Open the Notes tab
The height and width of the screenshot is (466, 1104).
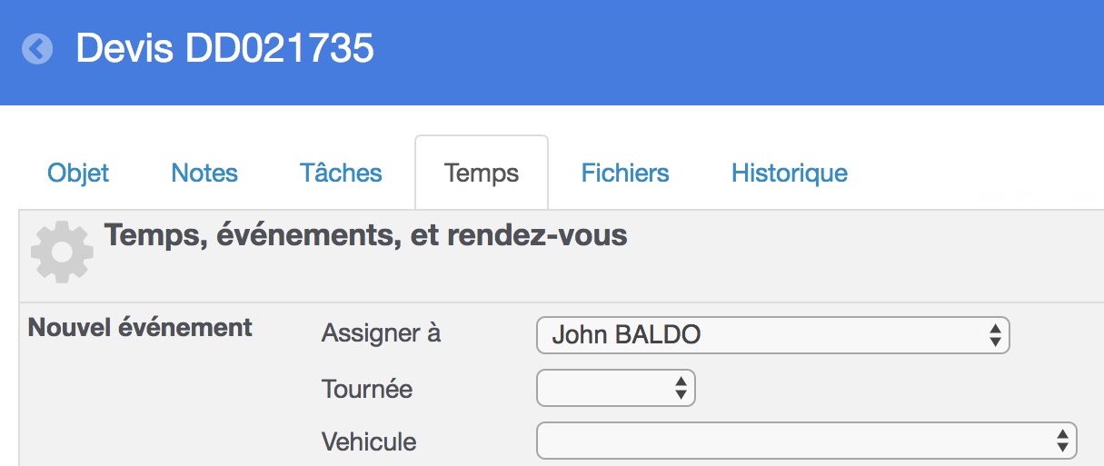(x=204, y=173)
